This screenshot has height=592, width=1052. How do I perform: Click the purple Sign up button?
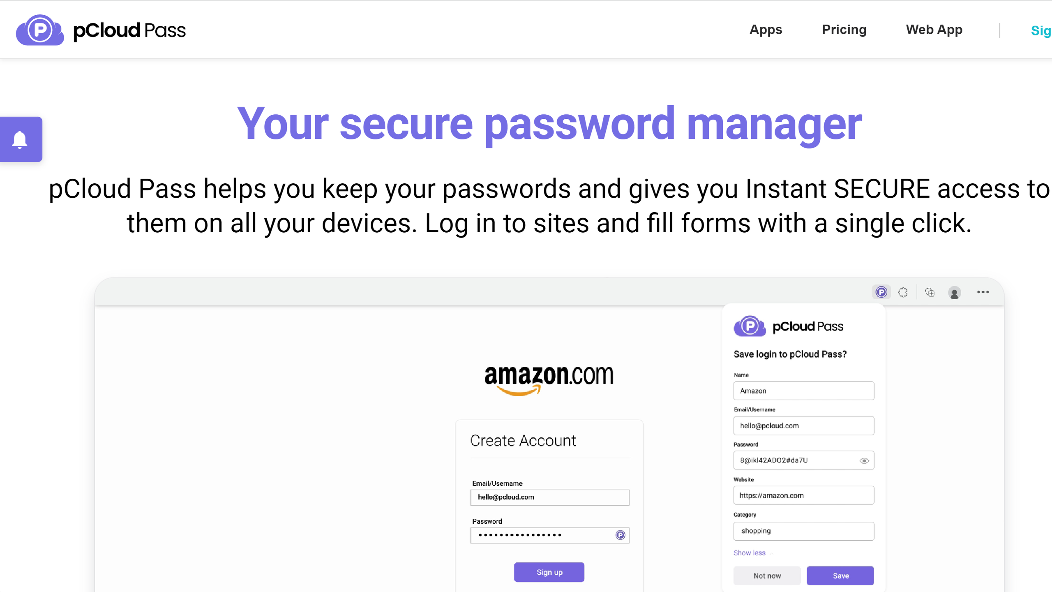click(549, 572)
